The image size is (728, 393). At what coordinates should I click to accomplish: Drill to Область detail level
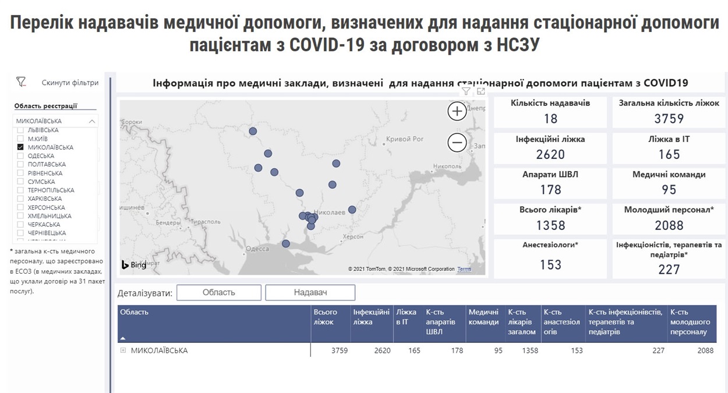pyautogui.click(x=219, y=292)
